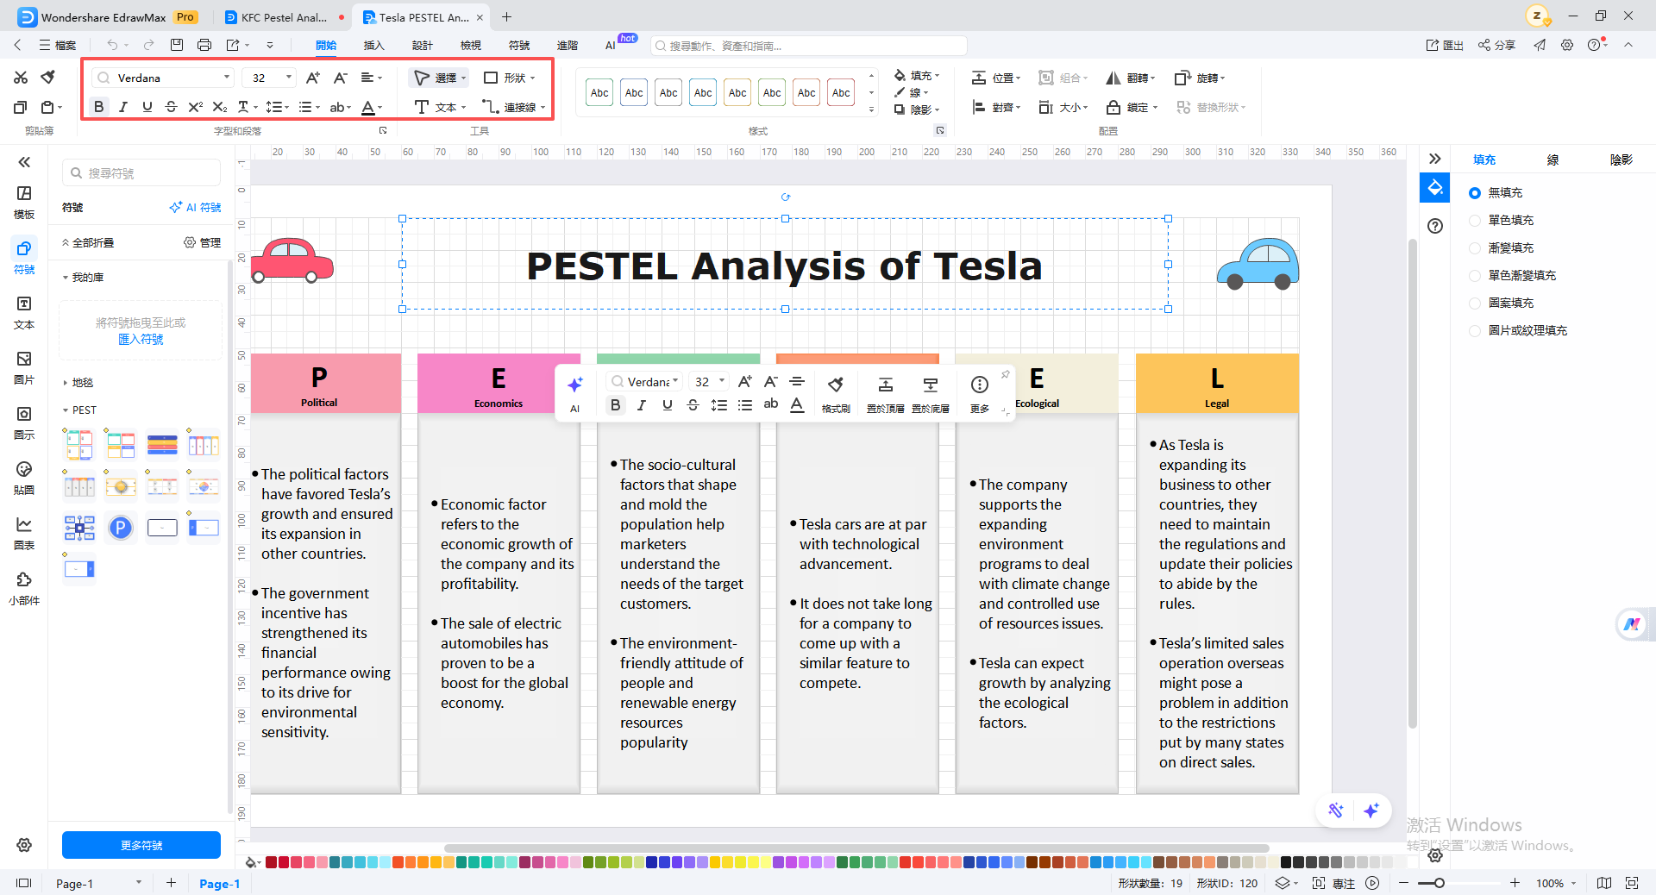The height and width of the screenshot is (895, 1656).
Task: Click the zoom slider handle in the status bar
Action: click(1439, 883)
